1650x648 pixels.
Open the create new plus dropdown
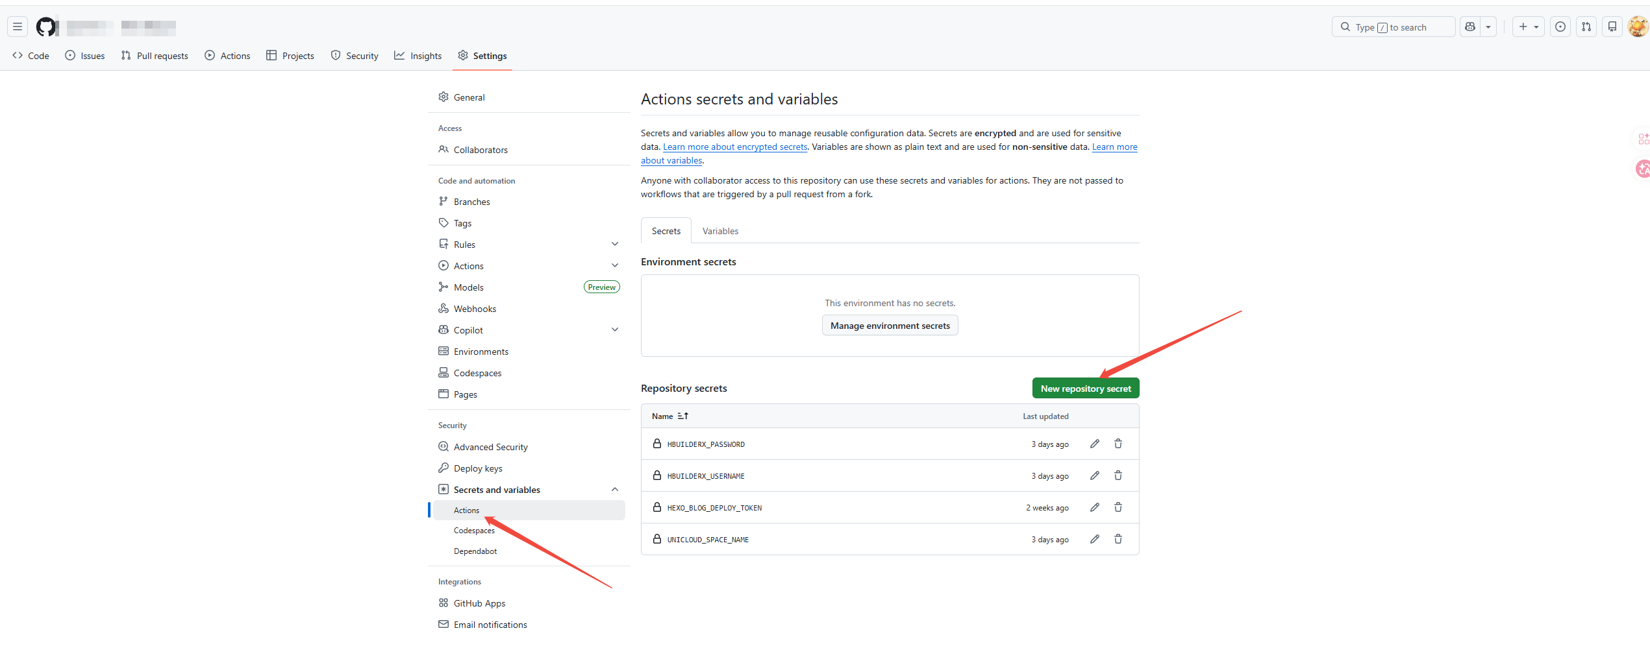1528,27
